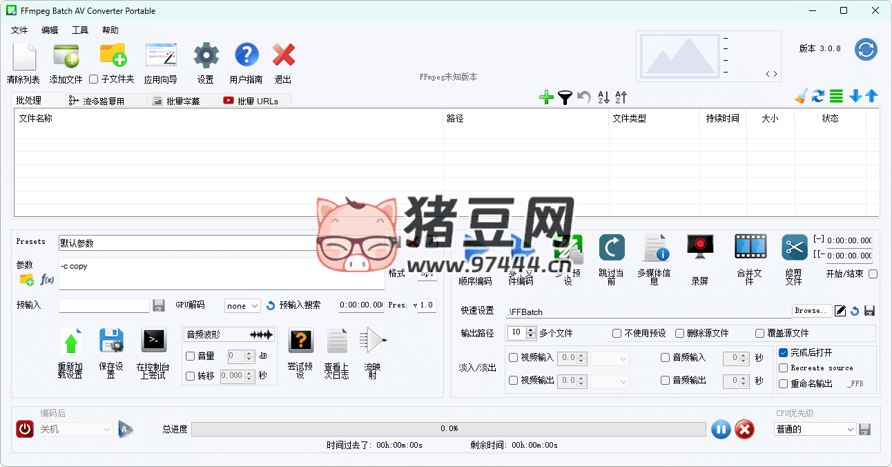Click the 修剪文件 trim scissors icon
The image size is (892, 467).
(x=795, y=247)
